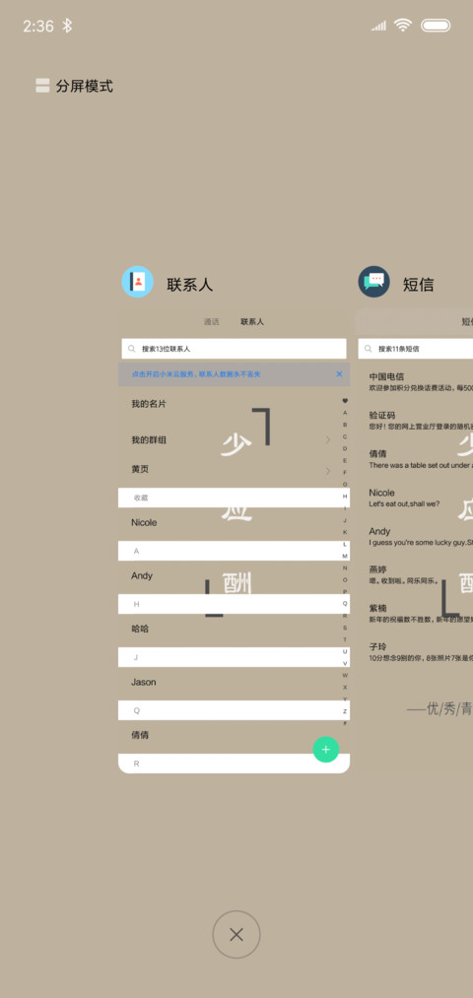Open contact Jason
Image resolution: width=473 pixels, height=998 pixels.
click(234, 682)
